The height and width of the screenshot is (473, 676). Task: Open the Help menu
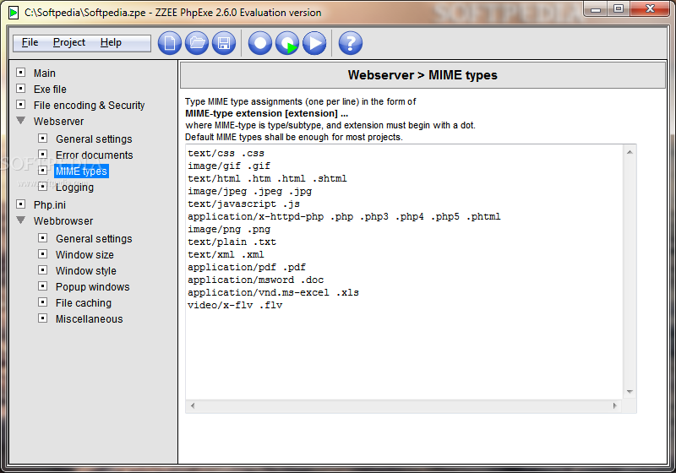(111, 42)
